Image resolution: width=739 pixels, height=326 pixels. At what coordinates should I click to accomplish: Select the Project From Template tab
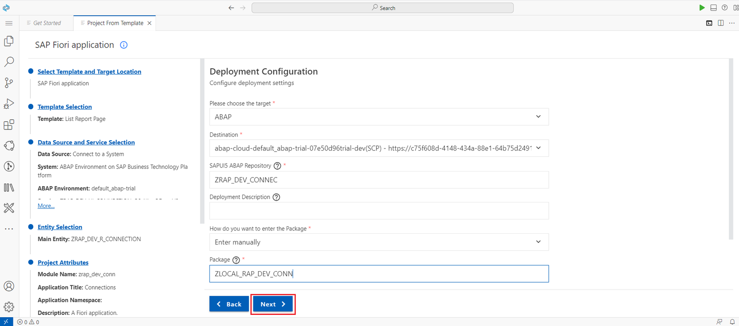[115, 23]
